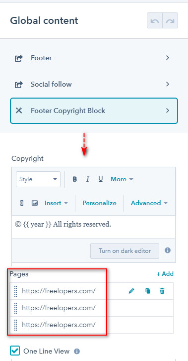Uncheck the One Line View checkbox
Image resolution: width=188 pixels, height=361 pixels.
click(x=15, y=351)
